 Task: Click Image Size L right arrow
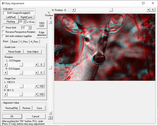coord(36,86)
